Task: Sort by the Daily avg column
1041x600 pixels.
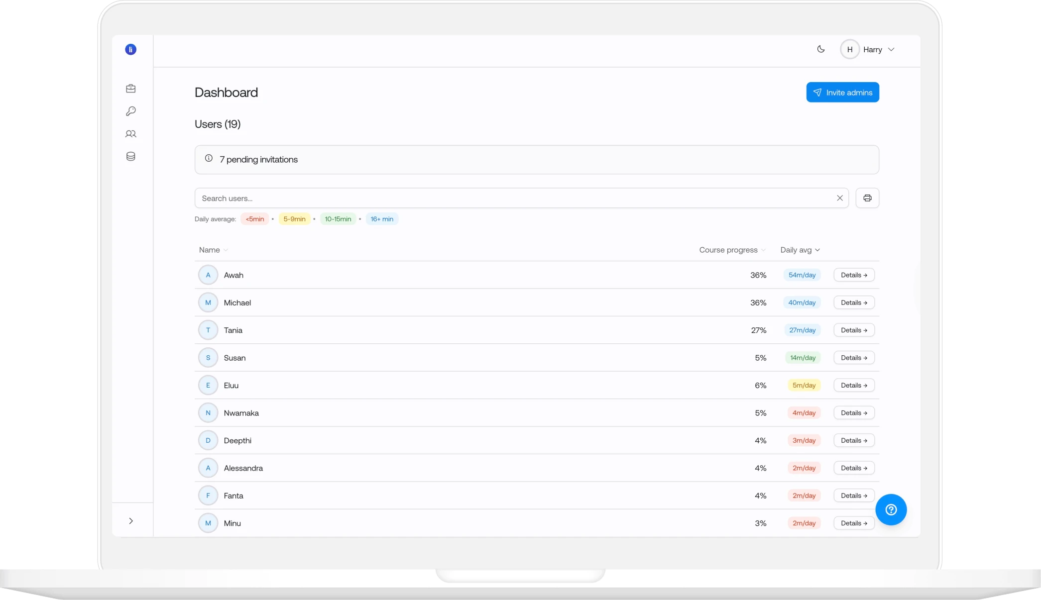Action: [800, 250]
